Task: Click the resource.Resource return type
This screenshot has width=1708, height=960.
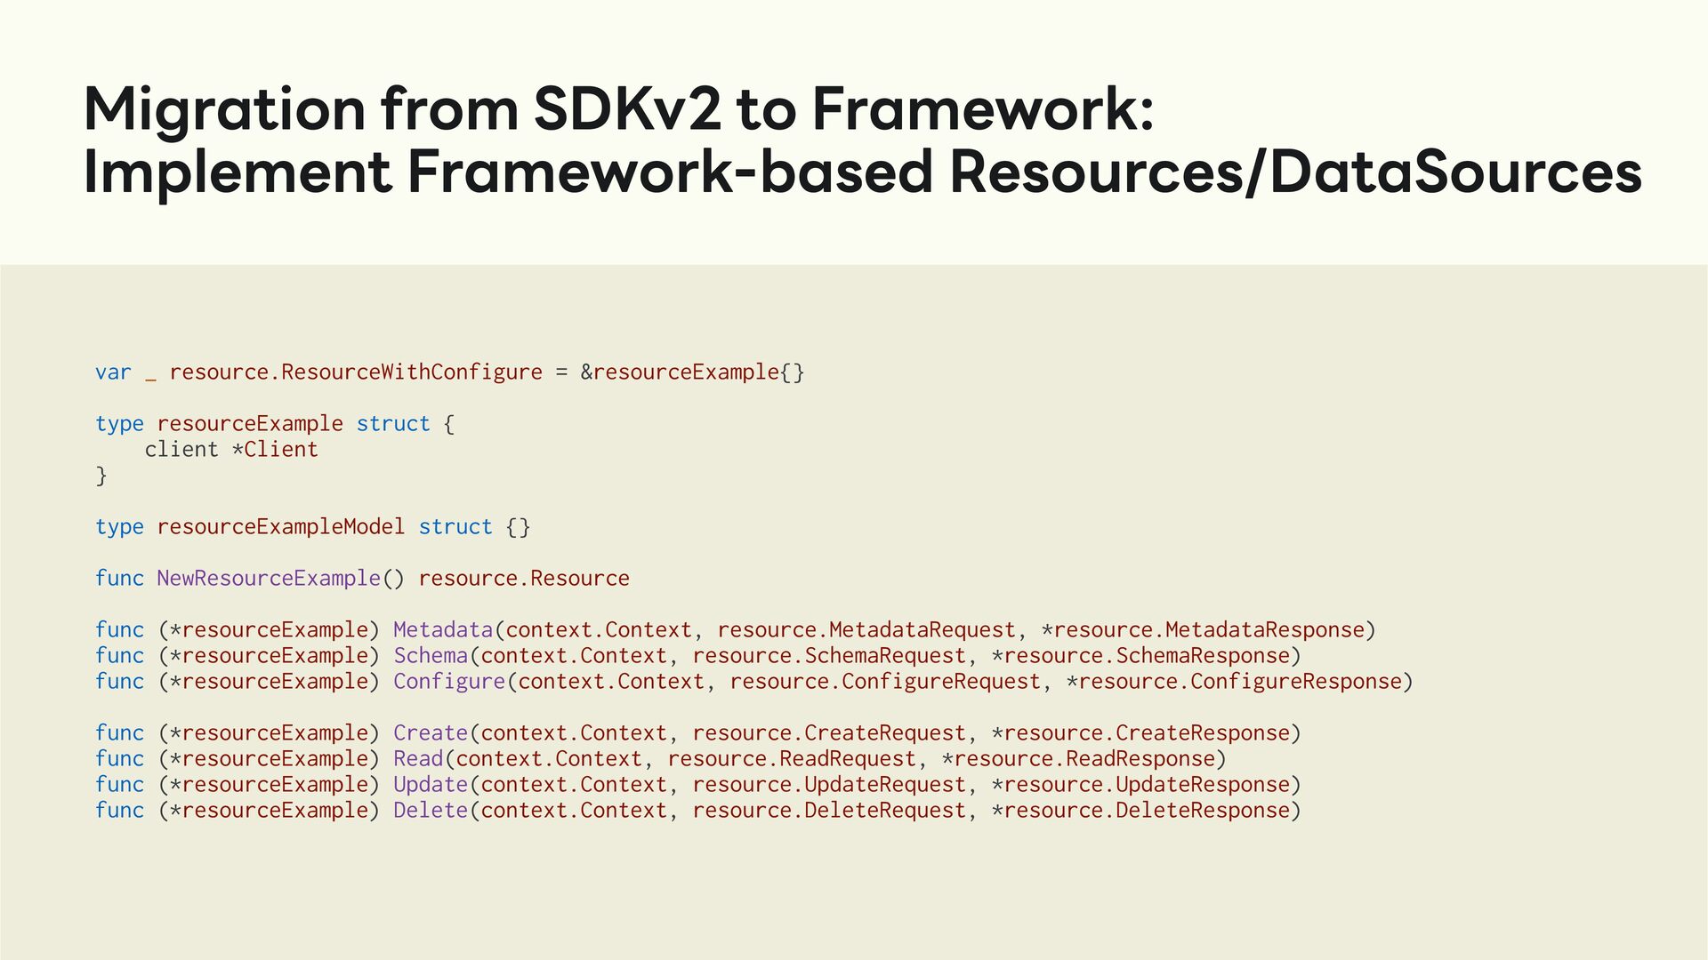Action: [524, 578]
